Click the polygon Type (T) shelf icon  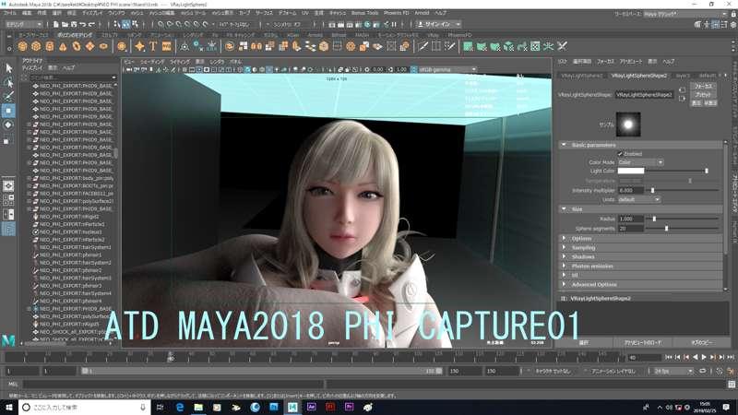point(153,46)
